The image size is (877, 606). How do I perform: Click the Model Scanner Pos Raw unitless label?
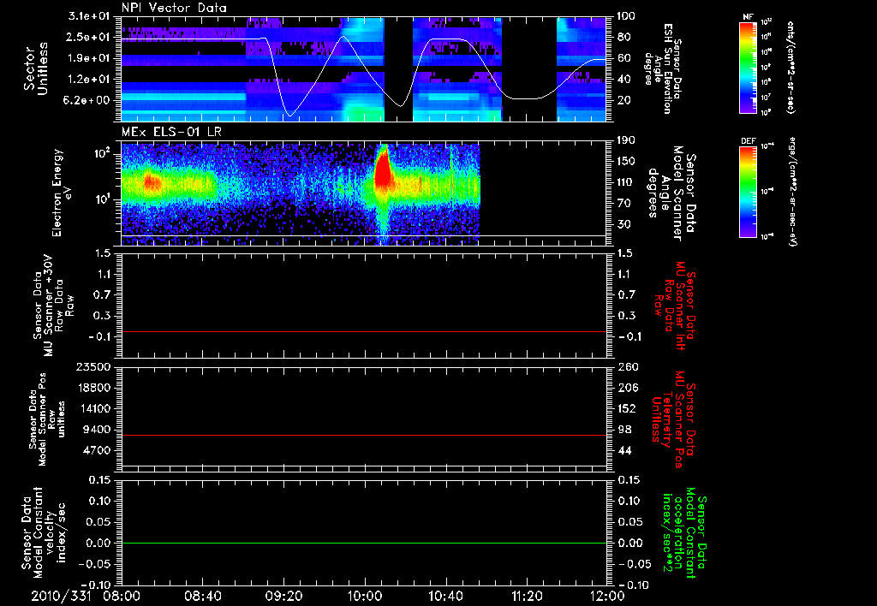[x=47, y=419]
